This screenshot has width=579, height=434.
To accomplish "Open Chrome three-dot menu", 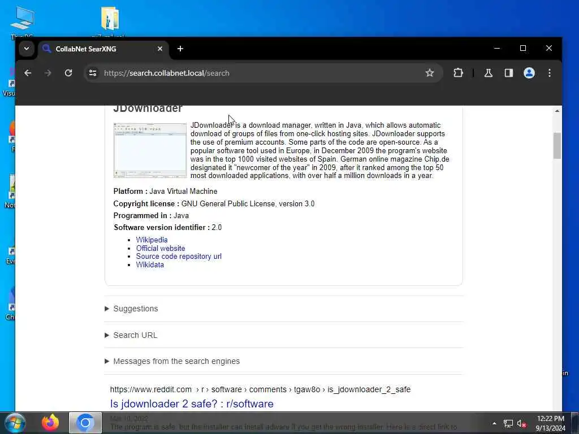I will [x=550, y=73].
